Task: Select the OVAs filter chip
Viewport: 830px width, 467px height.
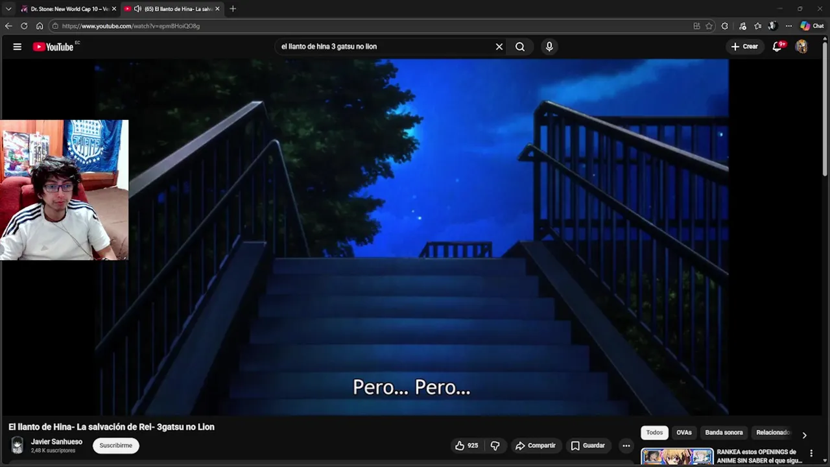Action: point(684,433)
